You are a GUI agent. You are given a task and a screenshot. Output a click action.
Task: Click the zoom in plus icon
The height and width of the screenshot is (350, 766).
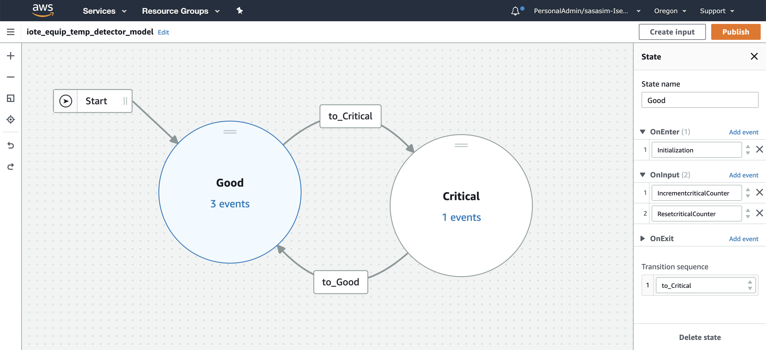pos(11,56)
